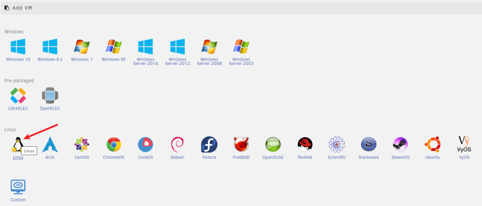Select the Fedora logo icon
The image size is (482, 206).
[x=209, y=145]
